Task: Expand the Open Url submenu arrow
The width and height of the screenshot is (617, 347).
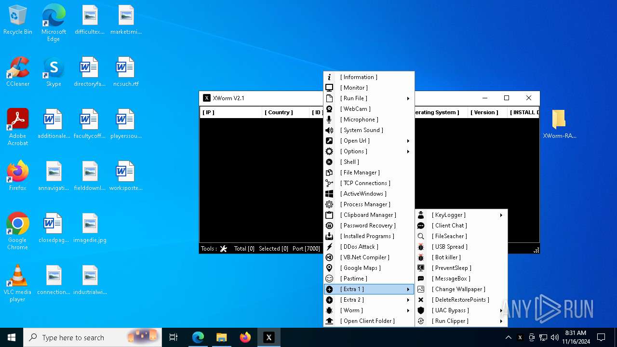Action: point(408,141)
